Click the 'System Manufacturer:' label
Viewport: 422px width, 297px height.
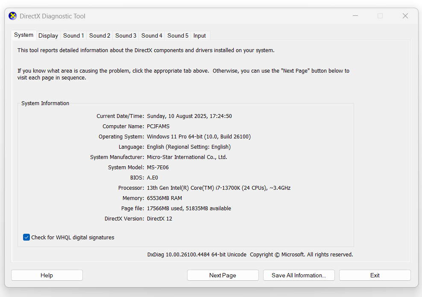coord(117,157)
